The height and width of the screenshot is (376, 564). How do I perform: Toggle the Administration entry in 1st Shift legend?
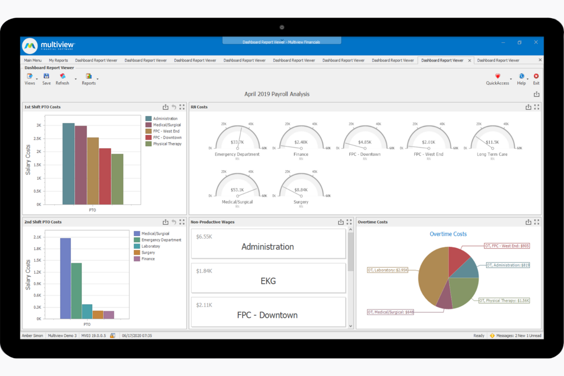[165, 118]
